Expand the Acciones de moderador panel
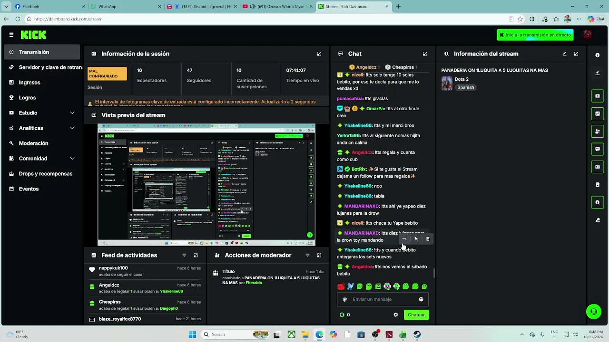The height and width of the screenshot is (342, 609). pos(319,255)
